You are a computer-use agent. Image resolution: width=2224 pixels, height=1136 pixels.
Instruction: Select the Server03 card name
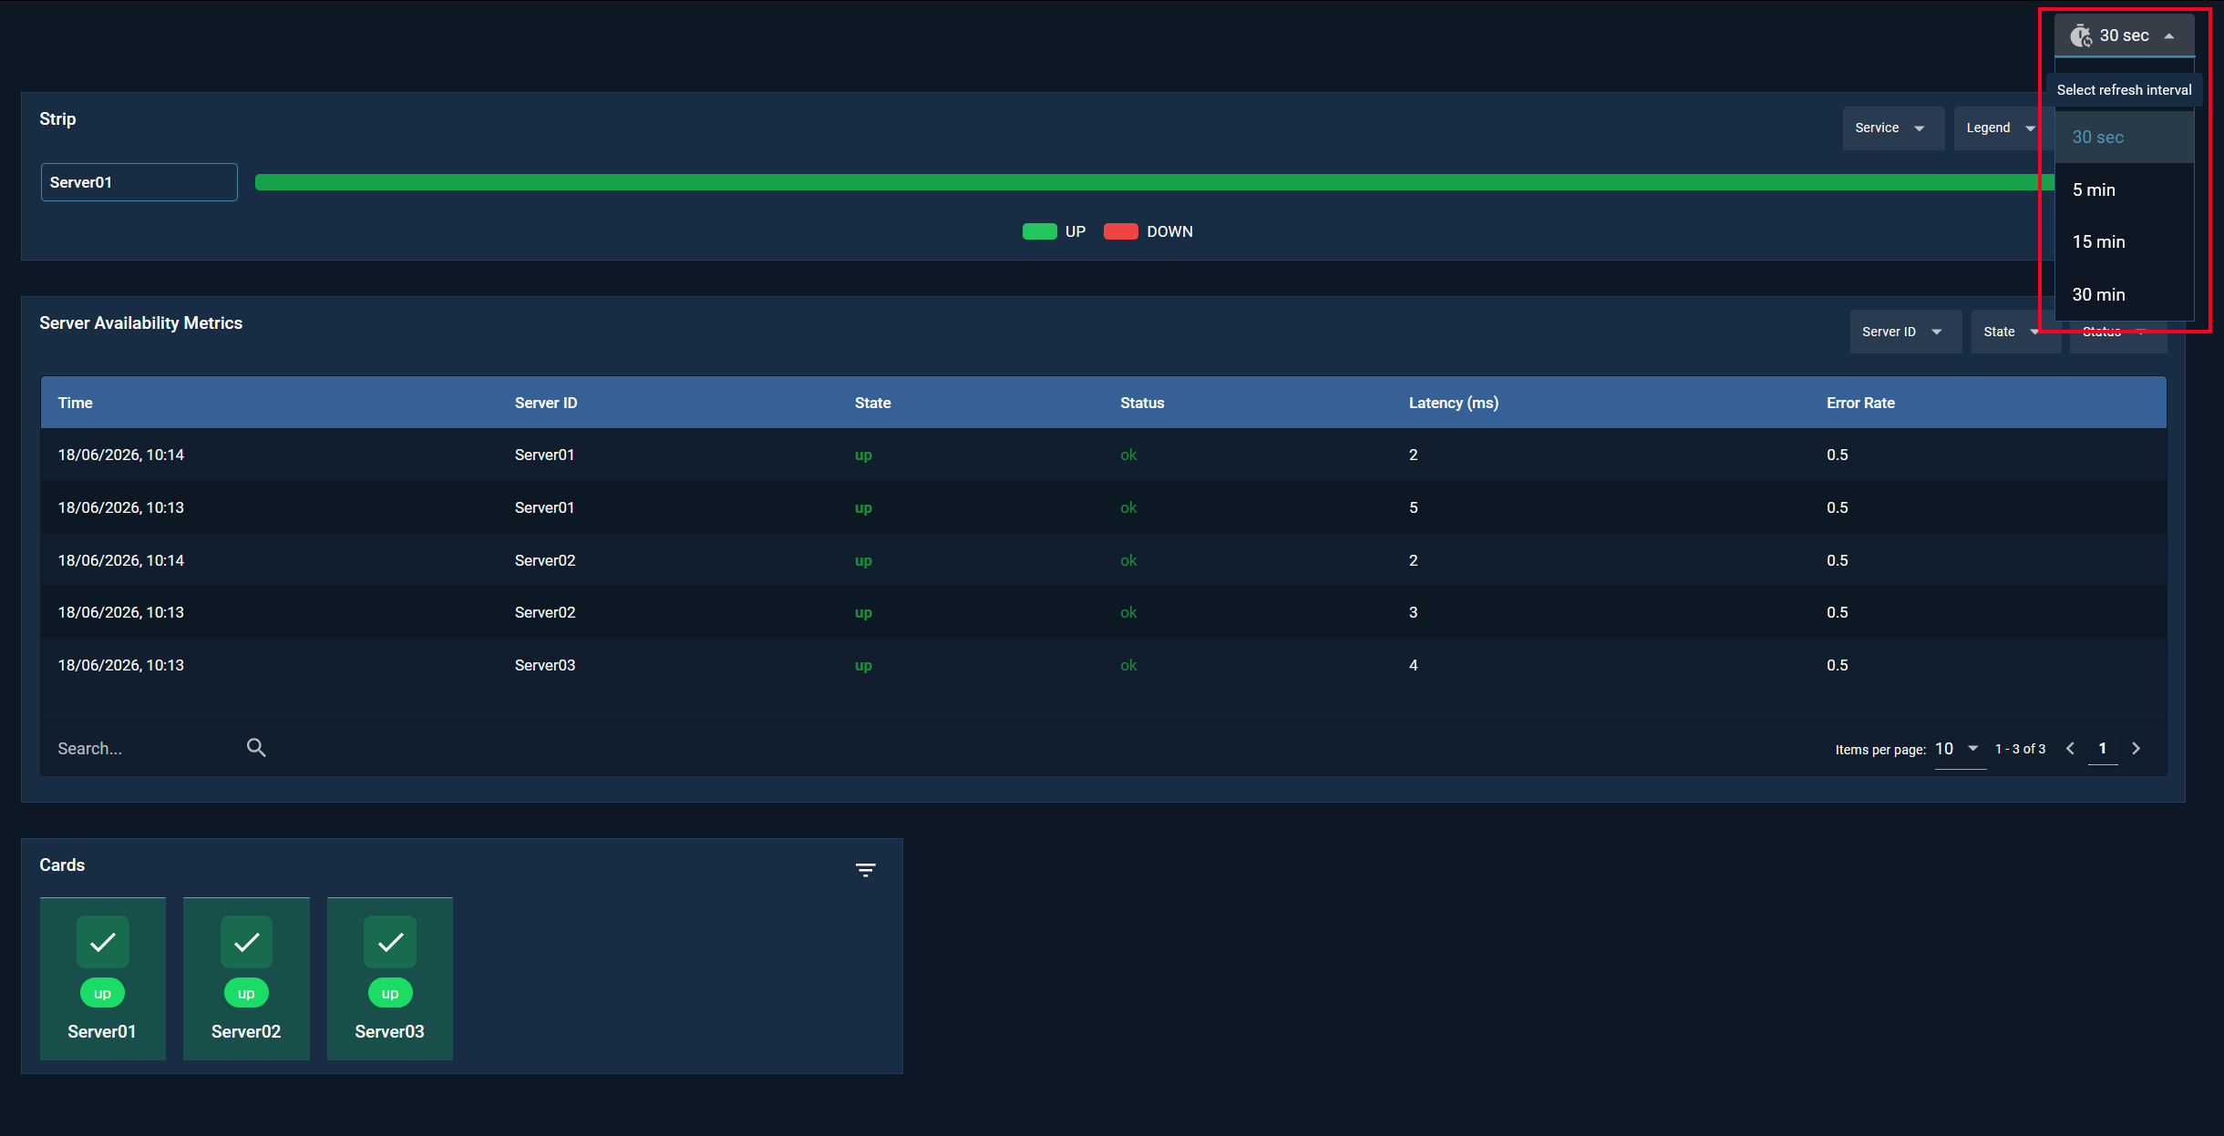point(390,1031)
